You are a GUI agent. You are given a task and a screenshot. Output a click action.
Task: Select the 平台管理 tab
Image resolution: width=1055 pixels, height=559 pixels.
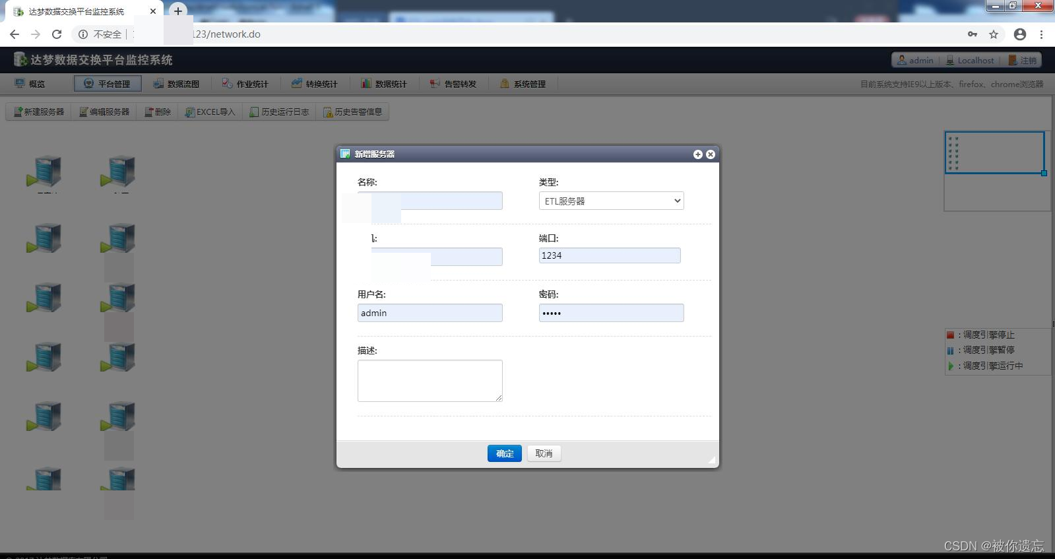[108, 84]
